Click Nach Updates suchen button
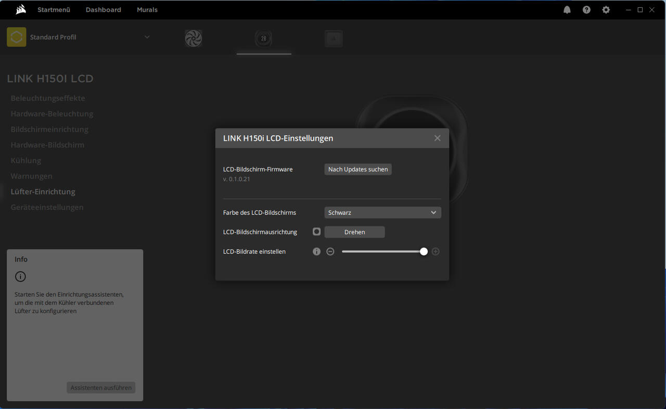The width and height of the screenshot is (666, 409). [x=358, y=169]
